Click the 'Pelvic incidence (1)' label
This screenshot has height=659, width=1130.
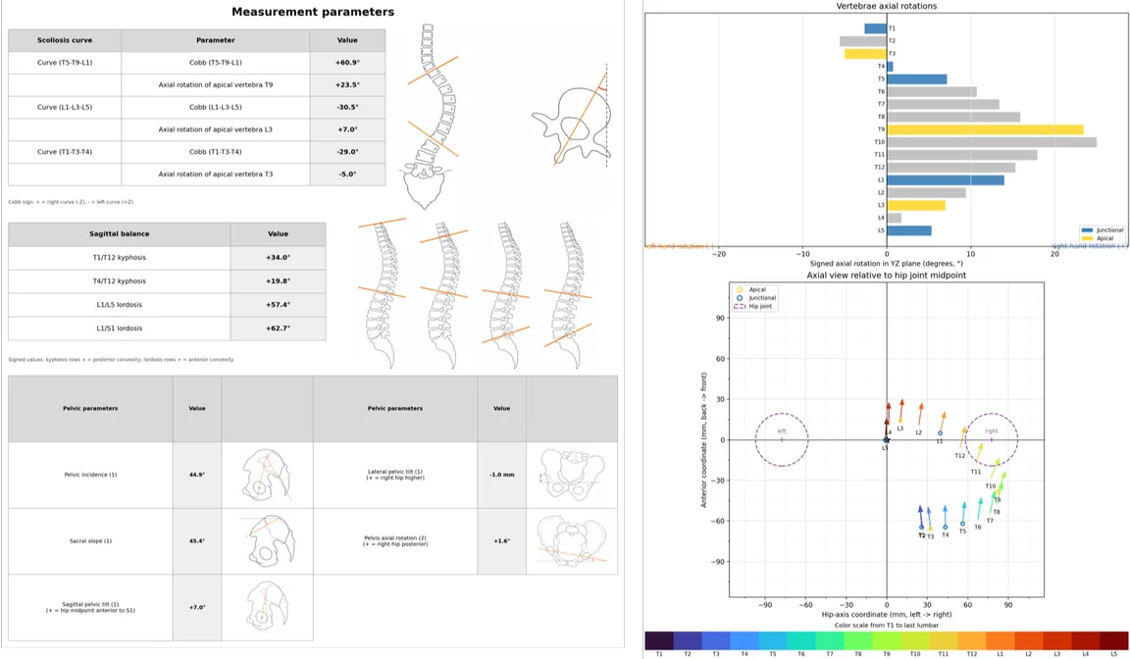click(90, 475)
